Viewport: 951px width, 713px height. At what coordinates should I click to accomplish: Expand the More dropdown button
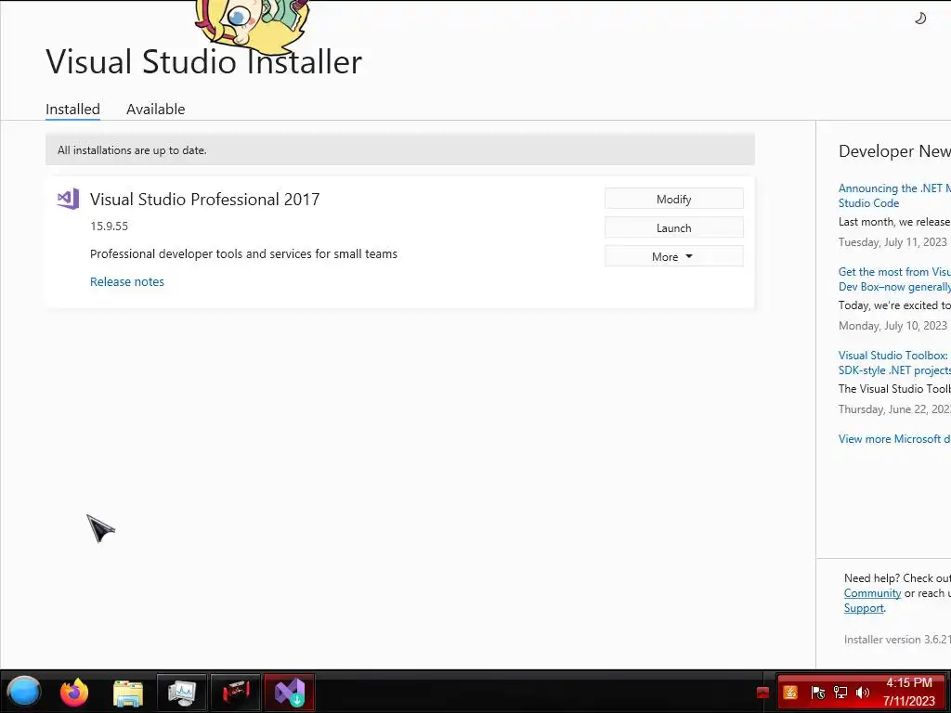point(674,256)
